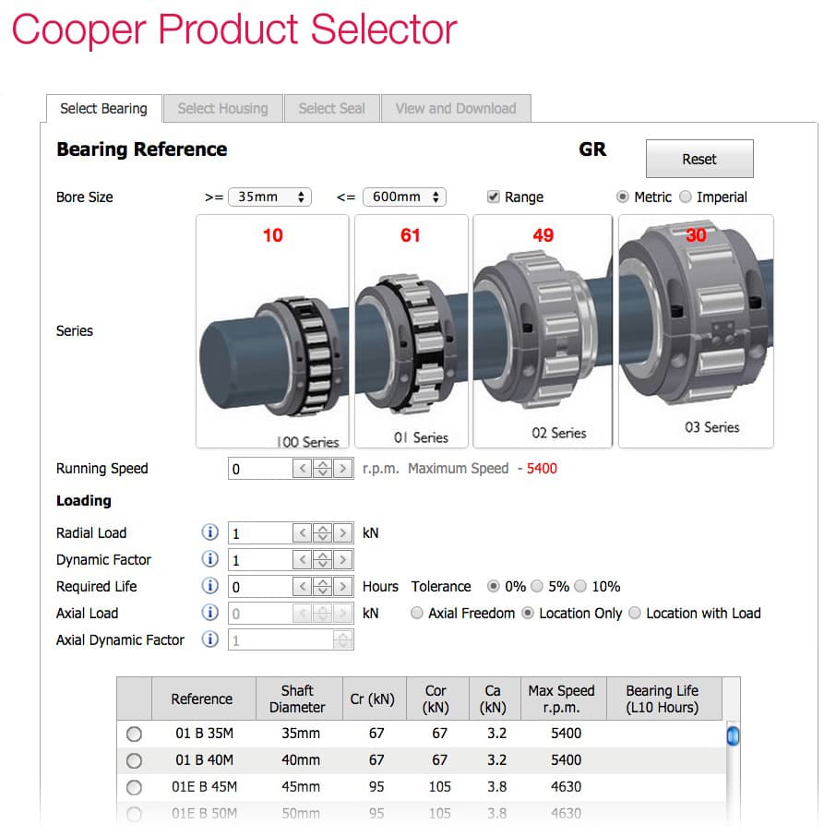Click the Radial Load up-down spinner
The width and height of the screenshot is (836, 836).
tap(323, 532)
